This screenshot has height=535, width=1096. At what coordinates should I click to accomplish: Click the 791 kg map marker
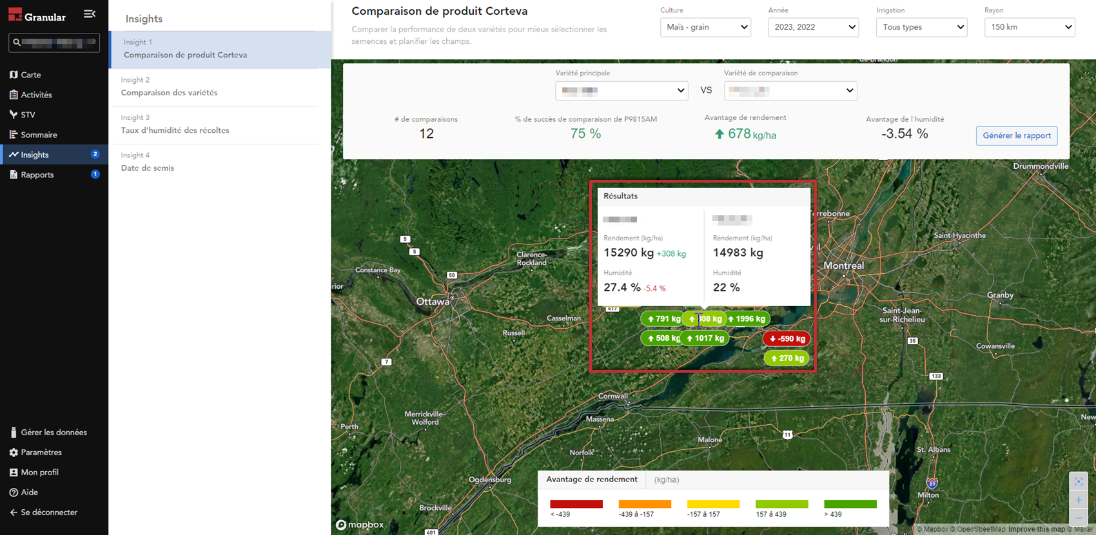[x=663, y=318]
